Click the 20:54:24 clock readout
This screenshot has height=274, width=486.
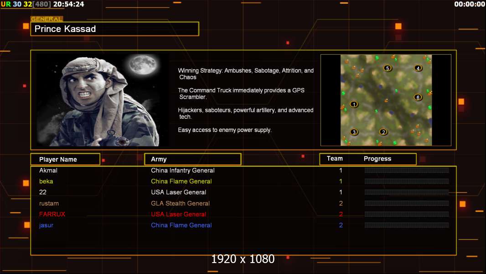[x=68, y=4]
